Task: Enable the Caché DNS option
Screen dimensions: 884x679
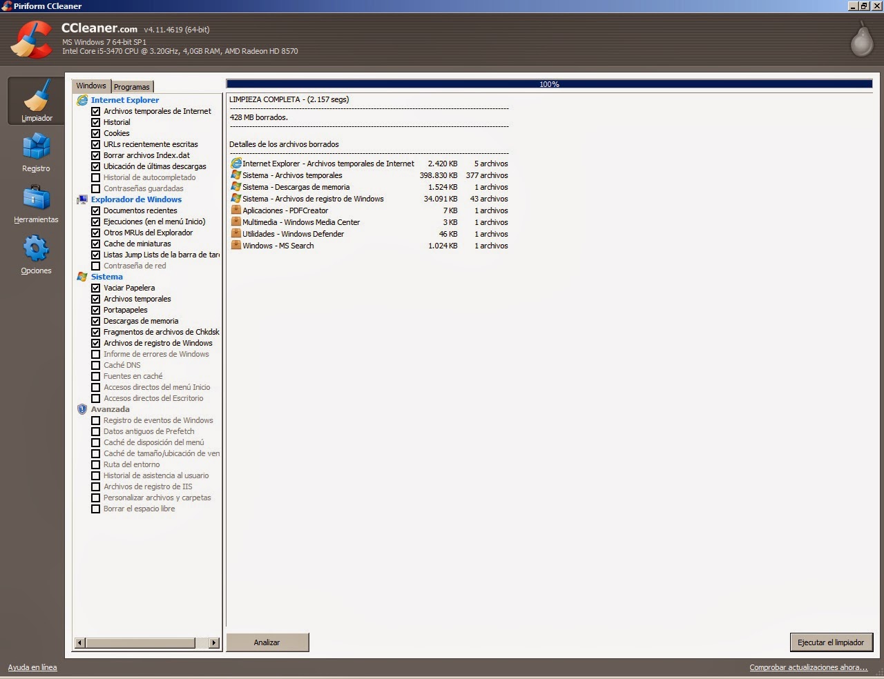Action: click(96, 365)
